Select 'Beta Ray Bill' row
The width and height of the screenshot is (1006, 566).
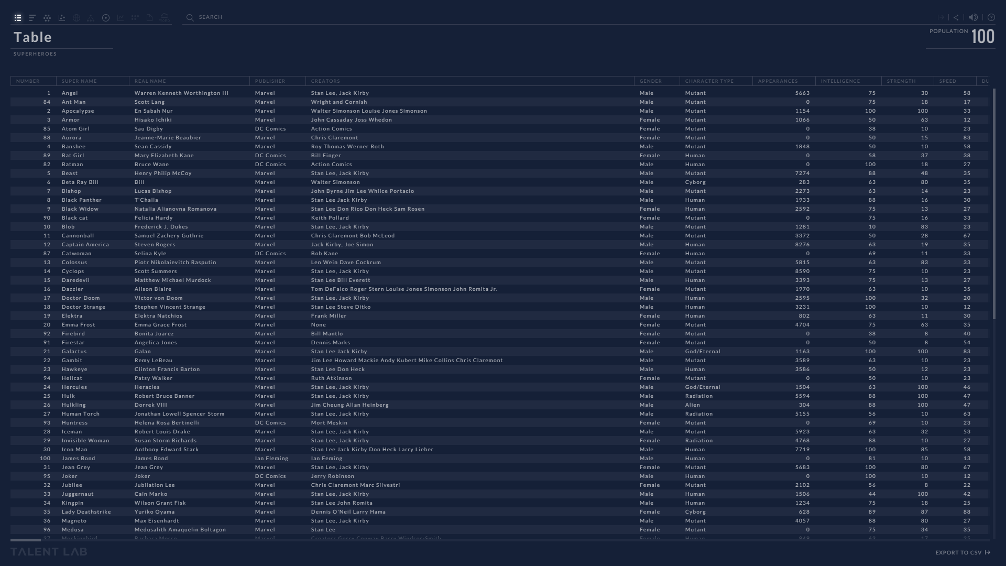click(x=499, y=182)
